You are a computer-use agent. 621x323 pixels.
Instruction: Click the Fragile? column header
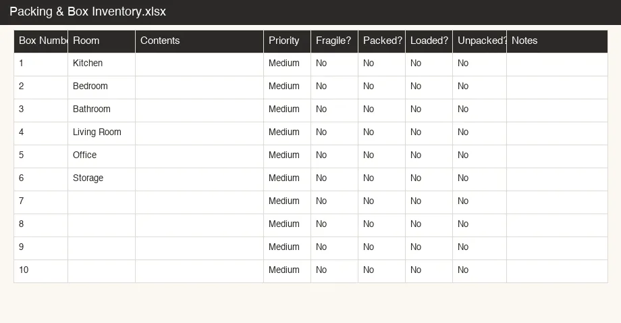(x=334, y=41)
